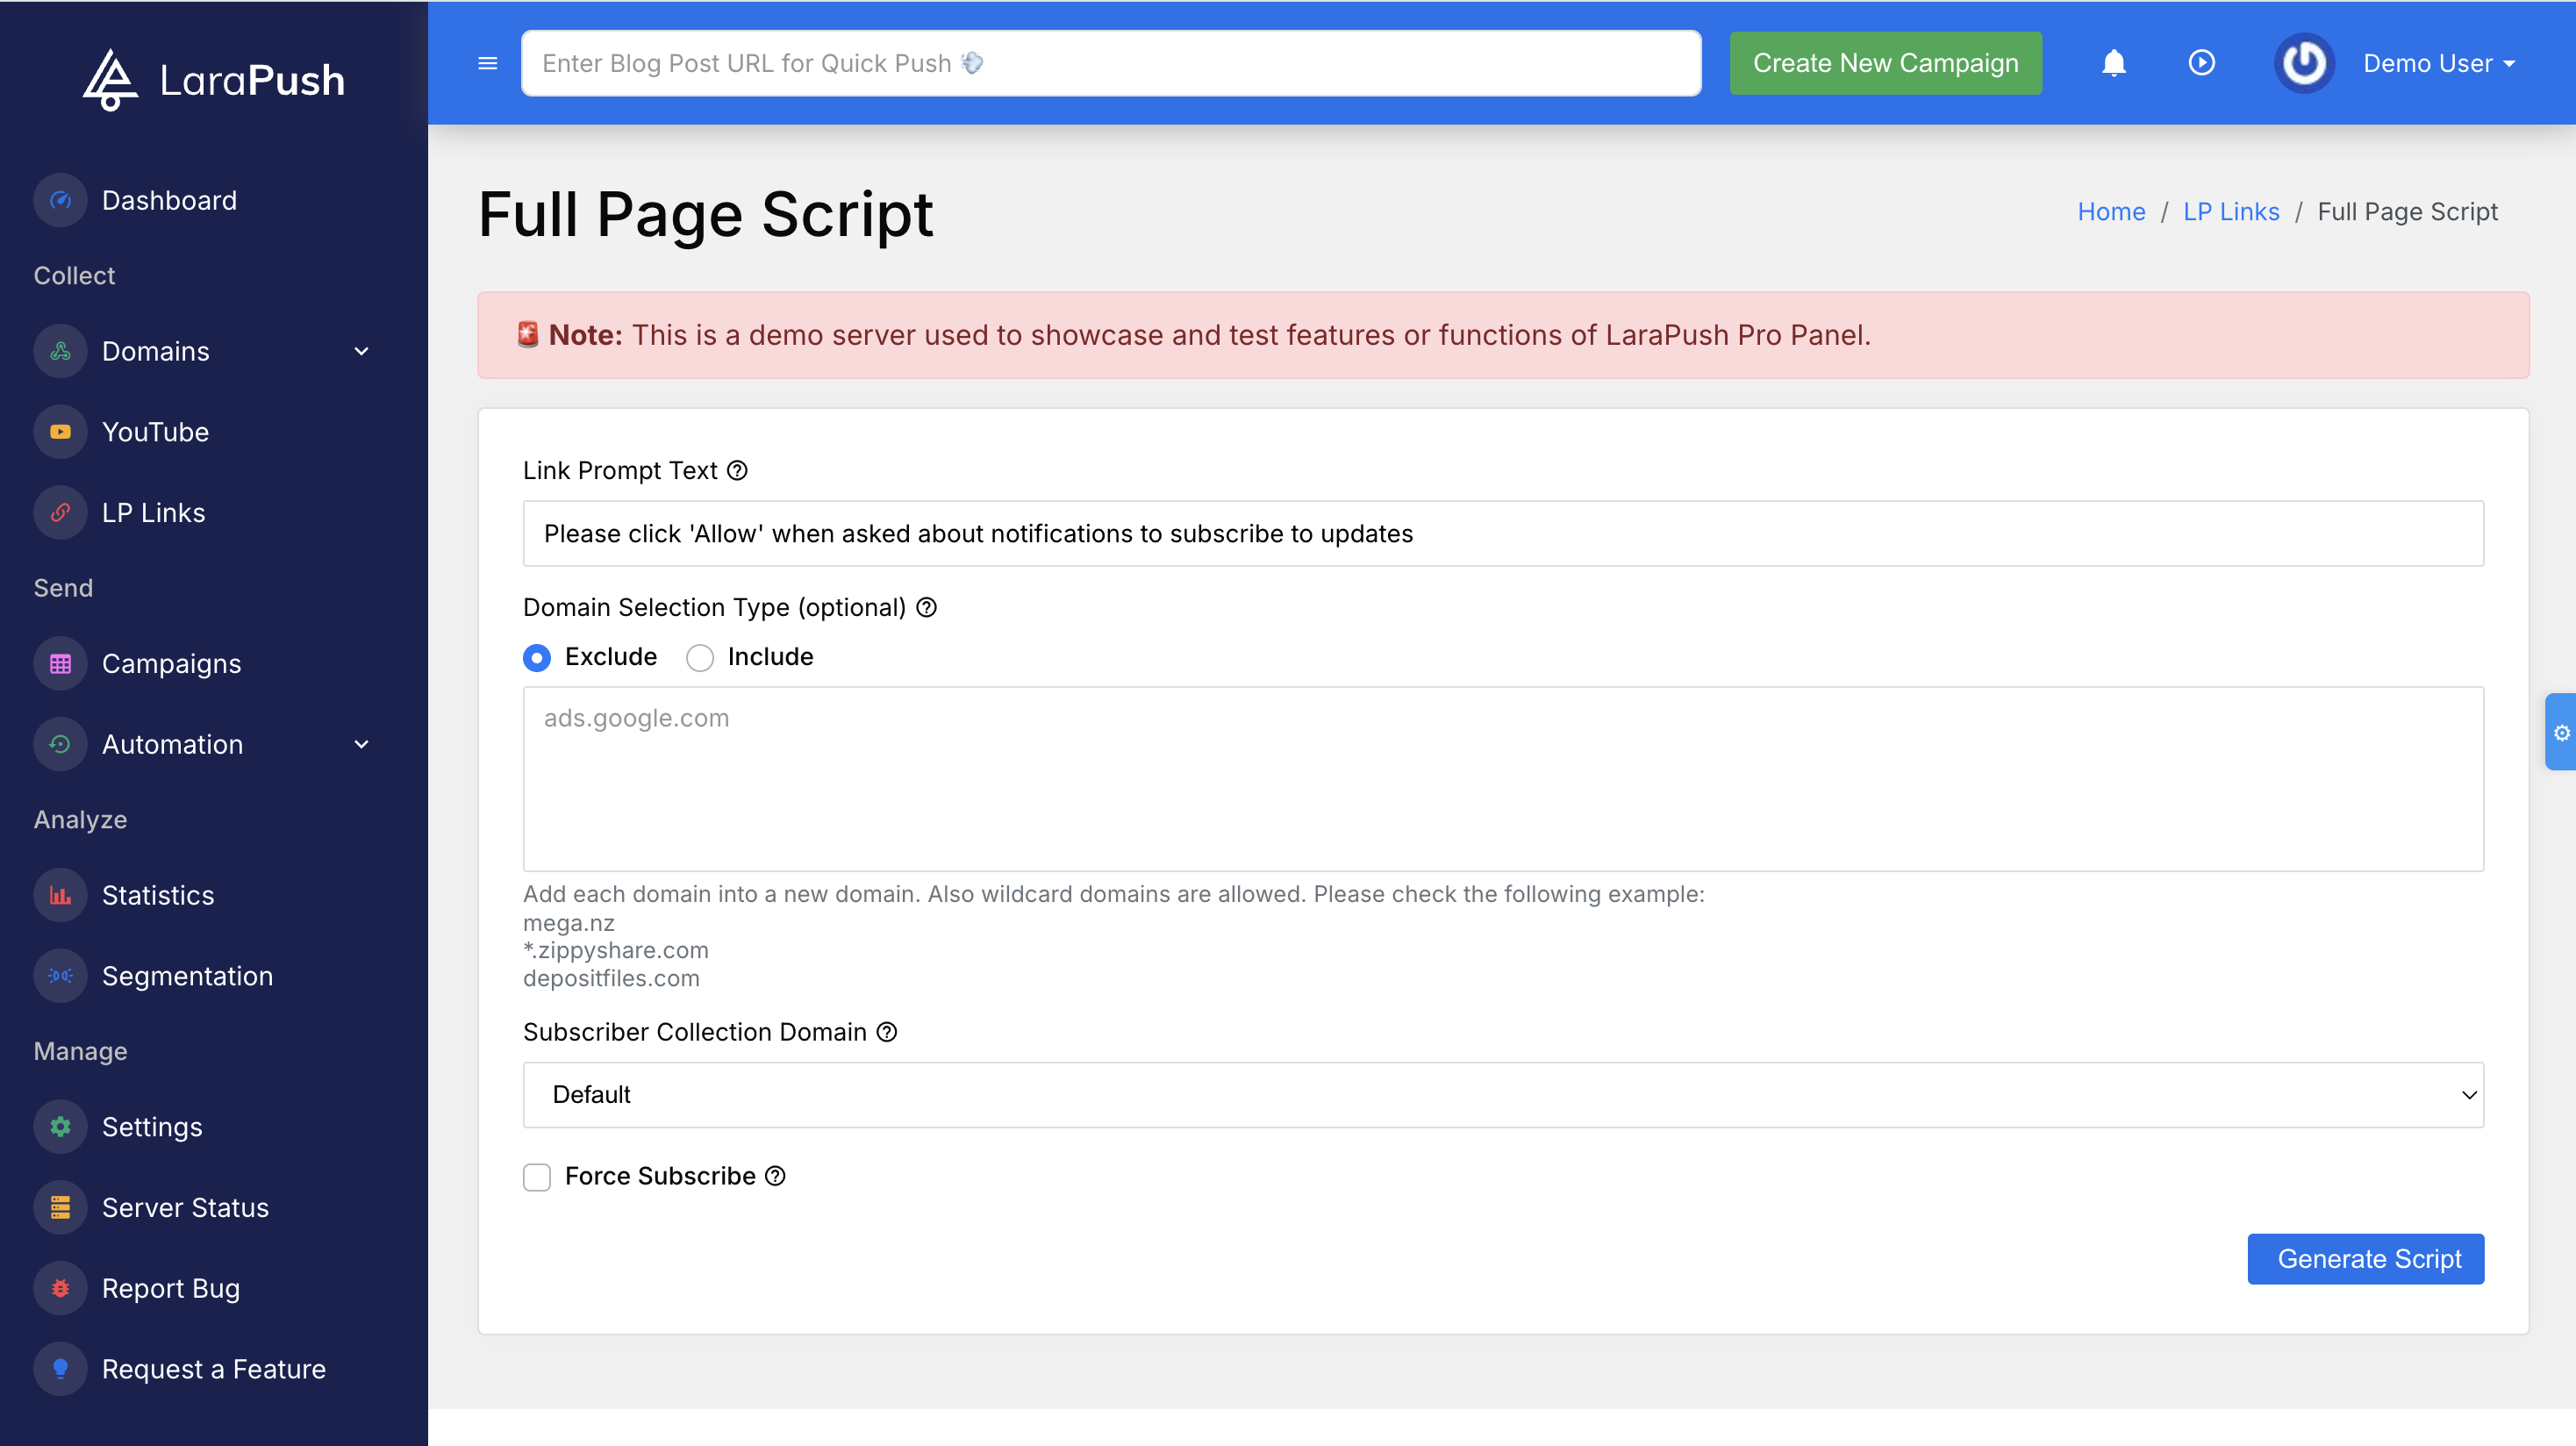
Task: Click the Demo User avatar icon
Action: click(2304, 63)
